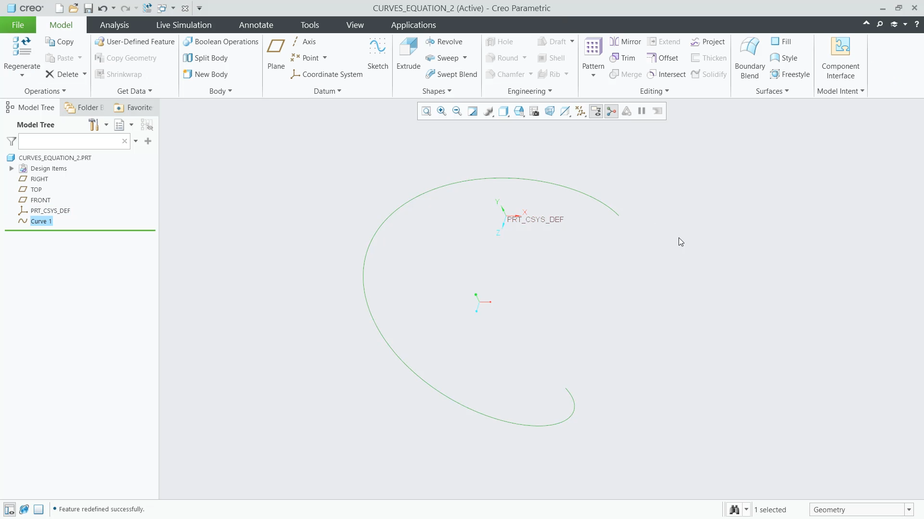Screen dimensions: 924x519
Task: Open the Saved Orientations box icon
Action: click(x=519, y=111)
